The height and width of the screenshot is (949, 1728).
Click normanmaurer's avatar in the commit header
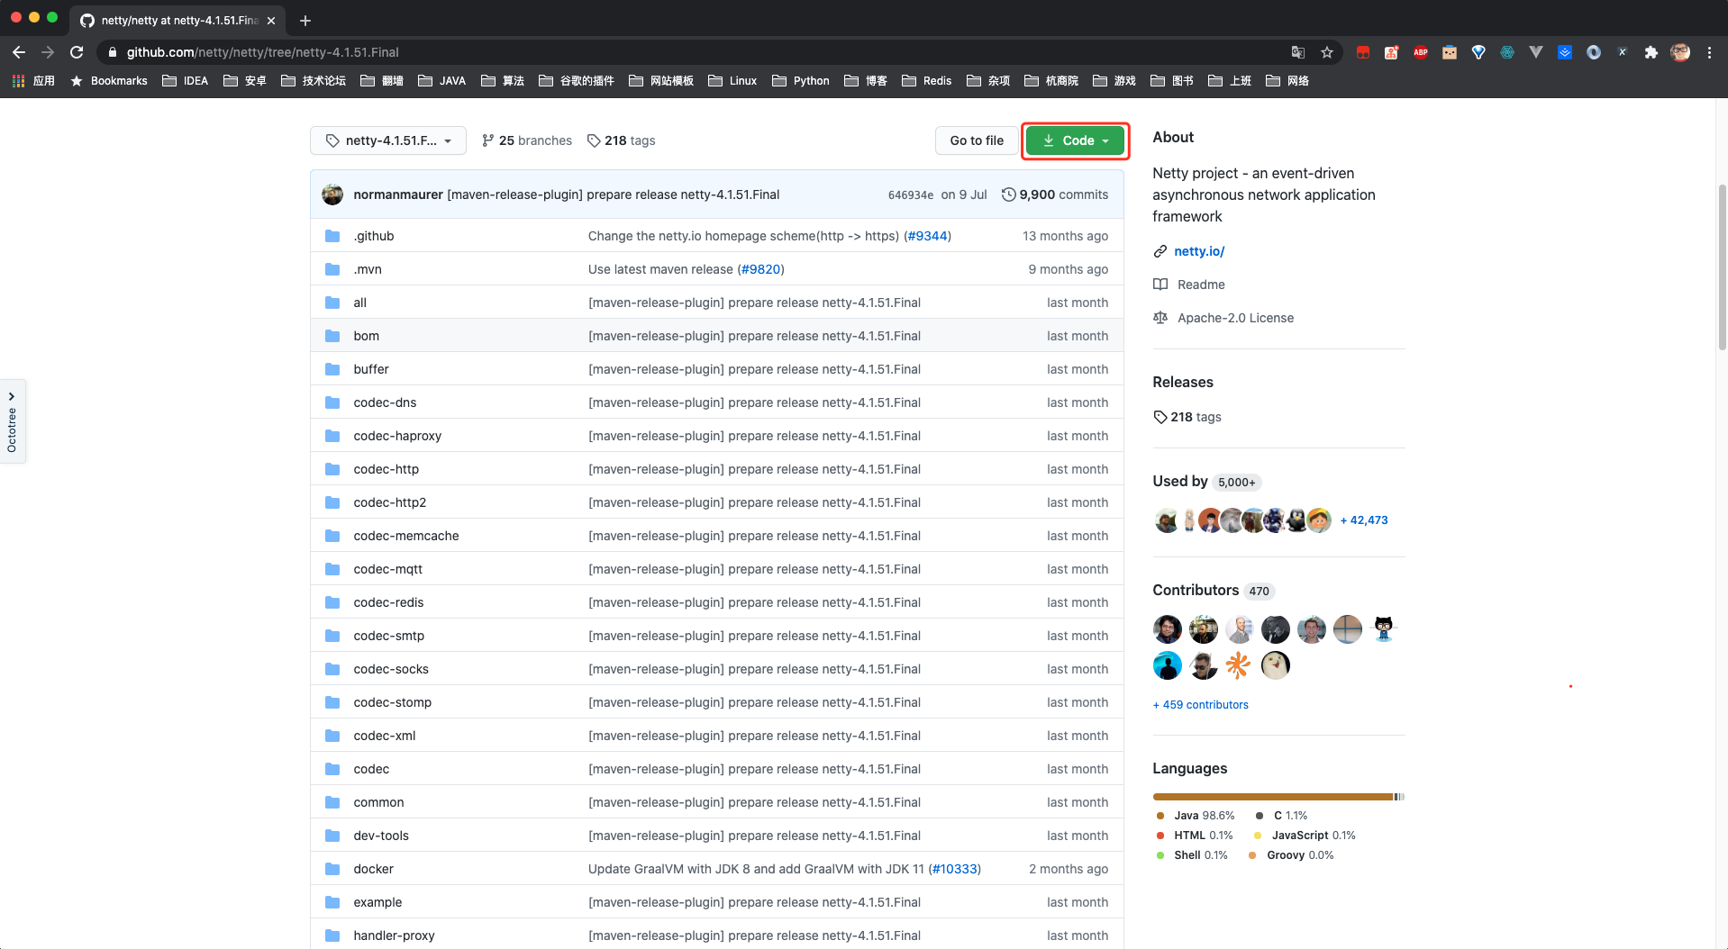332,194
